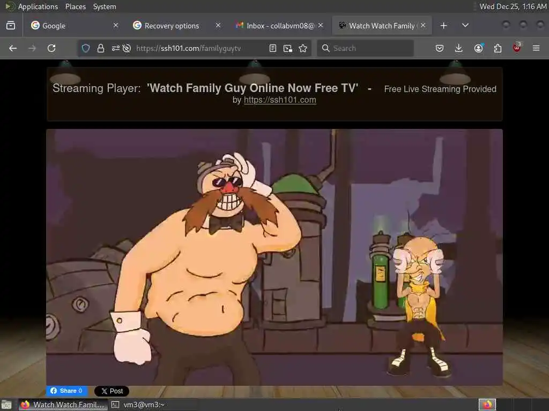Click the forward navigation arrow
This screenshot has height=411, width=549.
click(32, 48)
